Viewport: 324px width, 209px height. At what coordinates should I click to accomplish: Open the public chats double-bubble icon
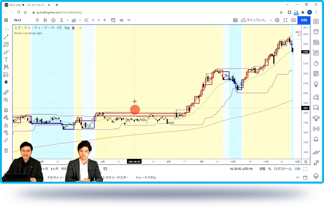pos(316,97)
